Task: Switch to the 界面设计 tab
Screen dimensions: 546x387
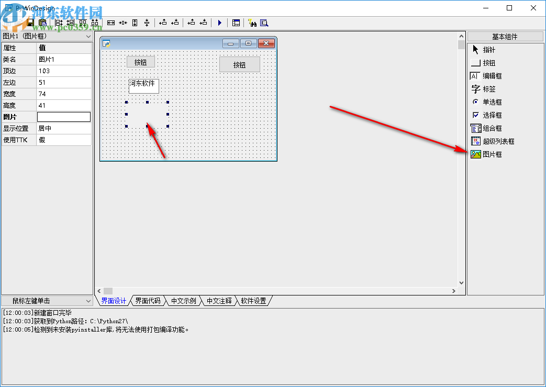Action: point(114,301)
